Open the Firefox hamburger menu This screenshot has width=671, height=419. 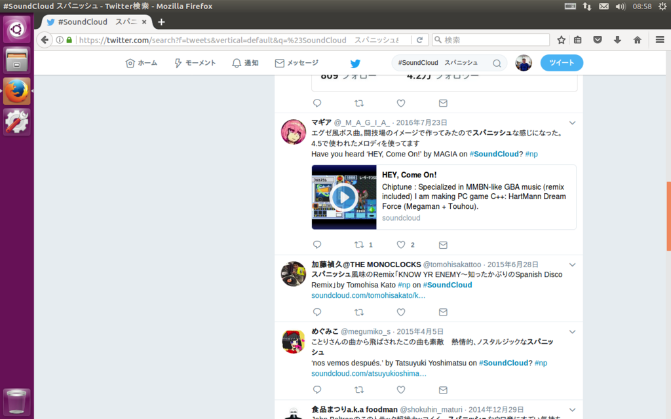(x=660, y=40)
